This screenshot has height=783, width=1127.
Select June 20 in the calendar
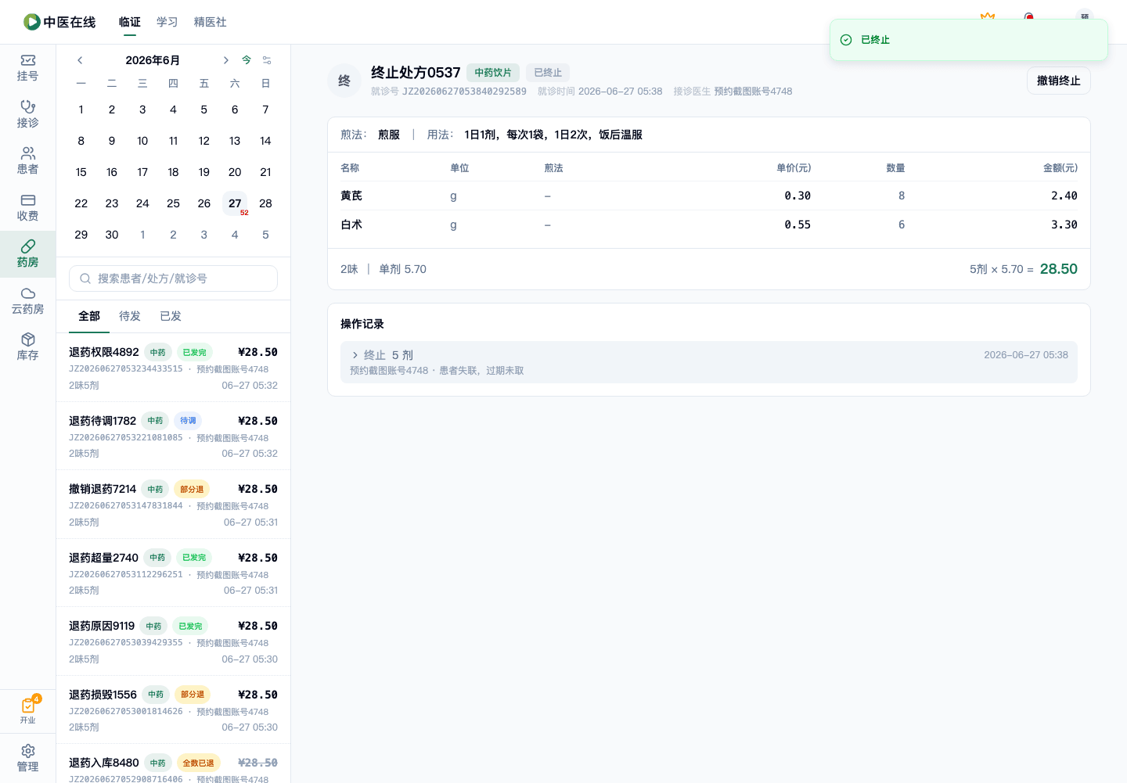(x=235, y=172)
